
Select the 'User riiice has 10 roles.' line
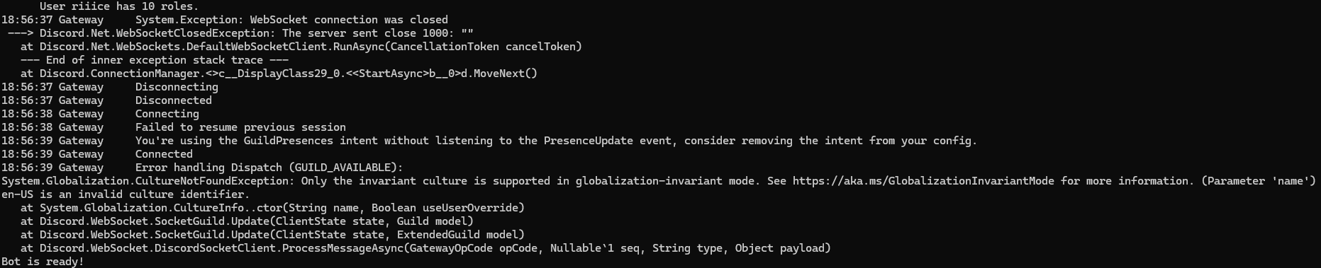click(119, 6)
